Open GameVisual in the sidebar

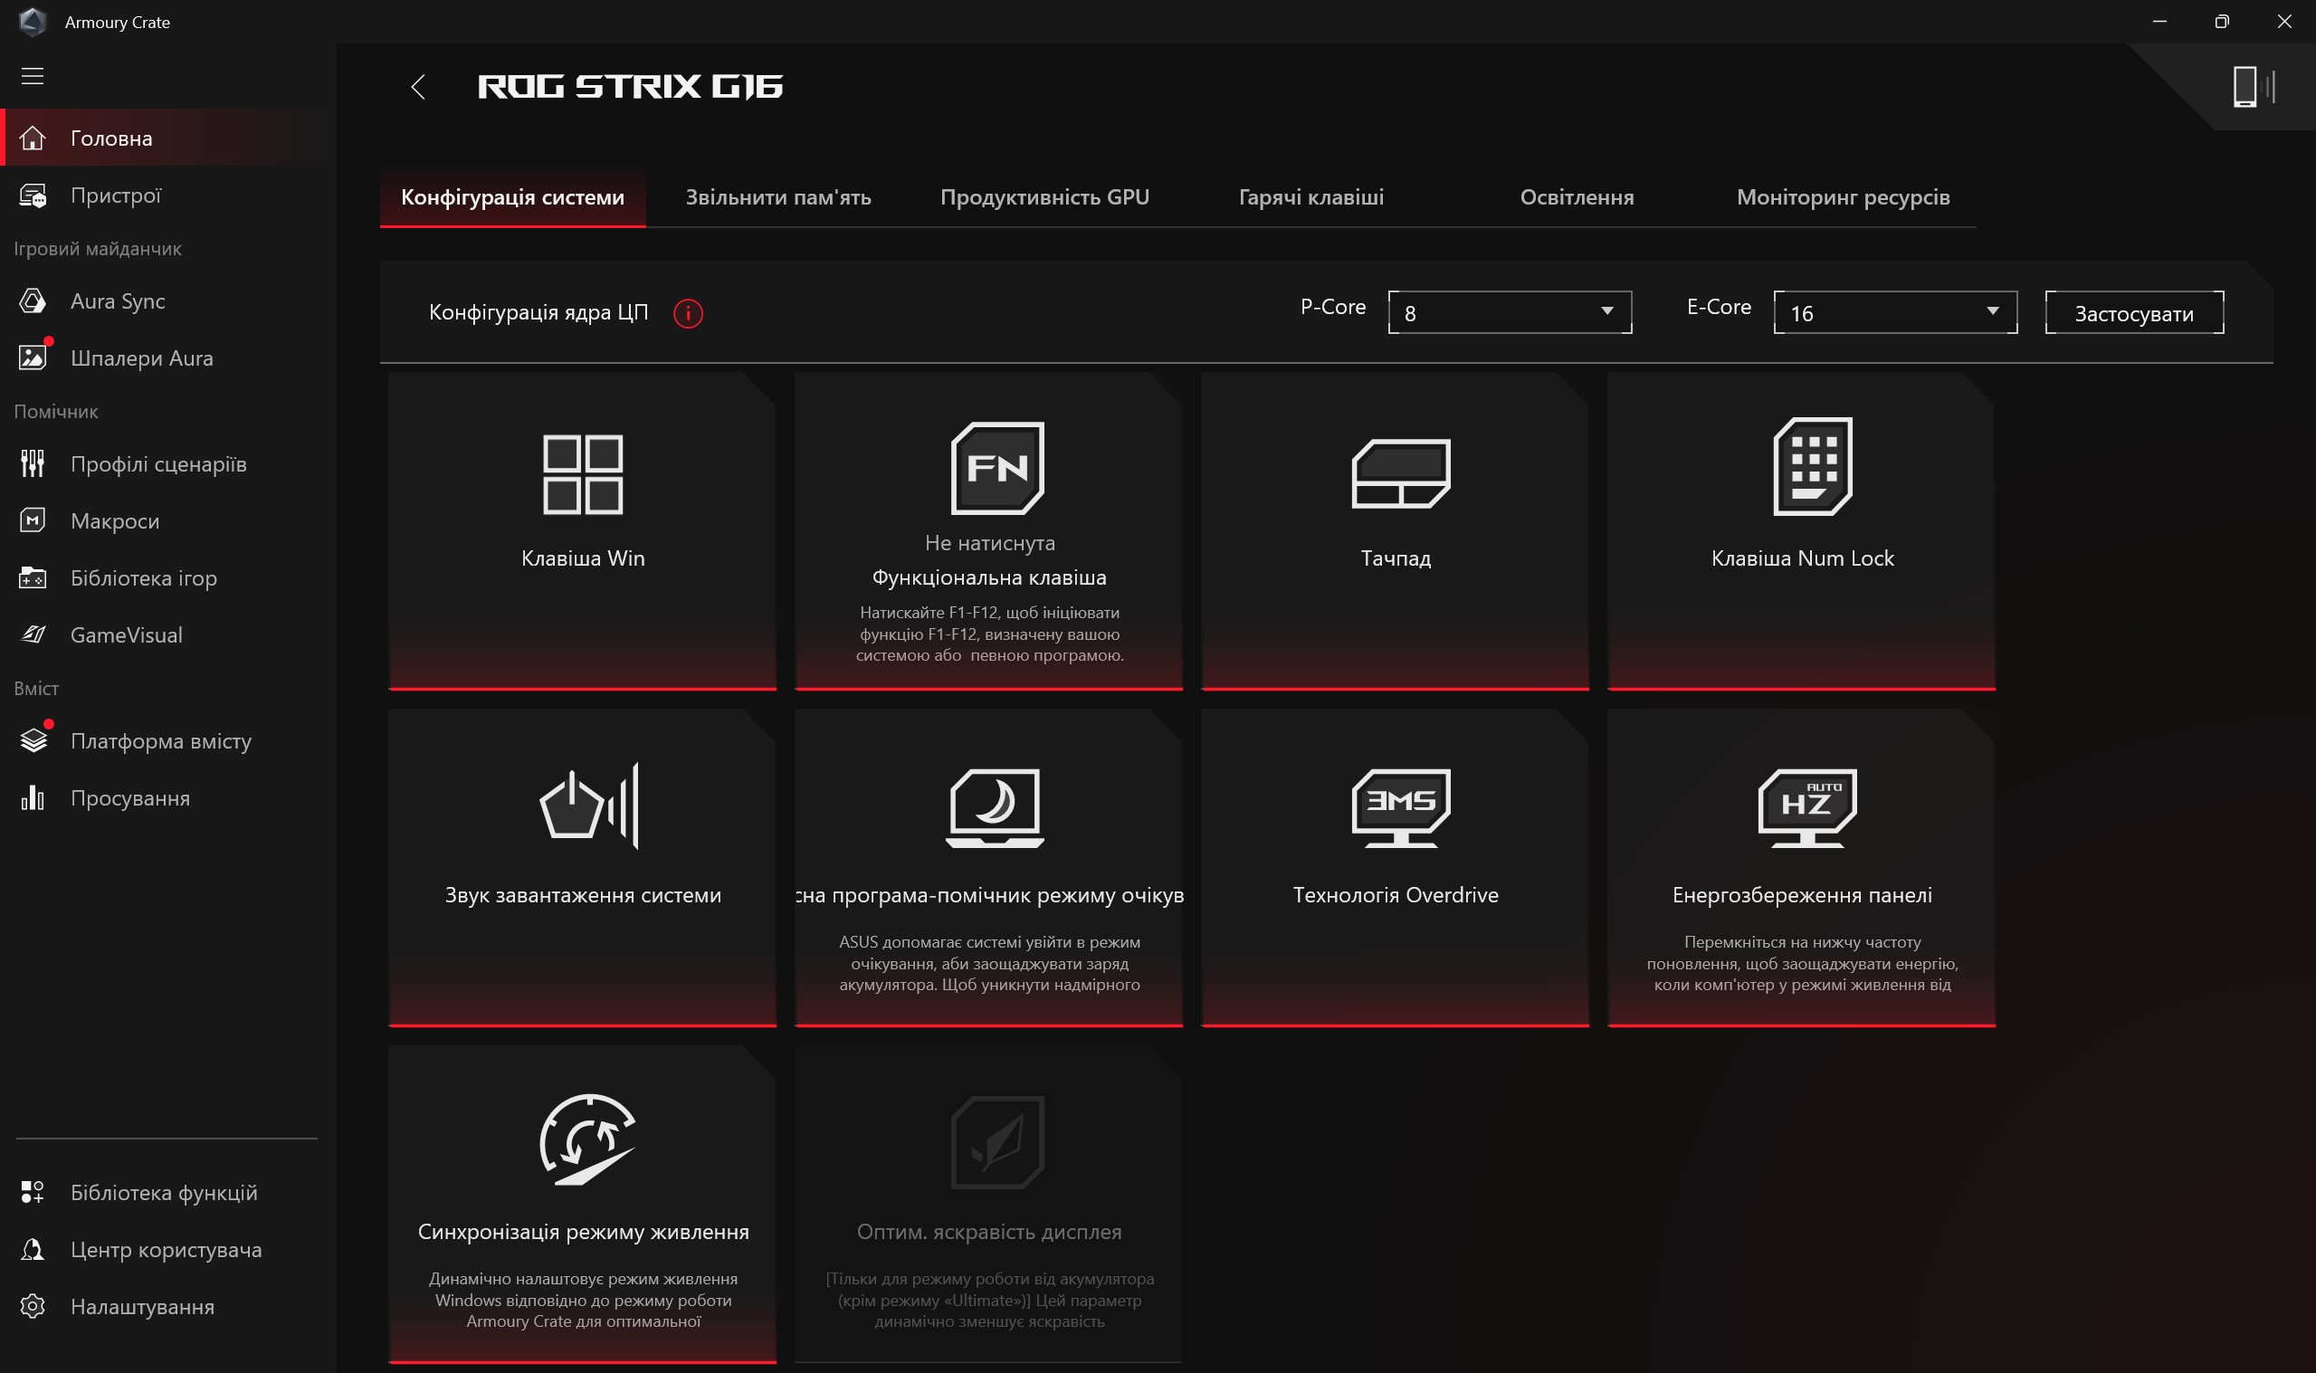coord(126,634)
